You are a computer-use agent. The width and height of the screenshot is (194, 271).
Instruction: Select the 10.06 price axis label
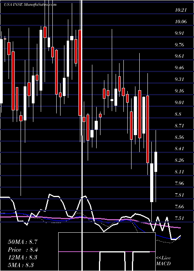(x=181, y=22)
